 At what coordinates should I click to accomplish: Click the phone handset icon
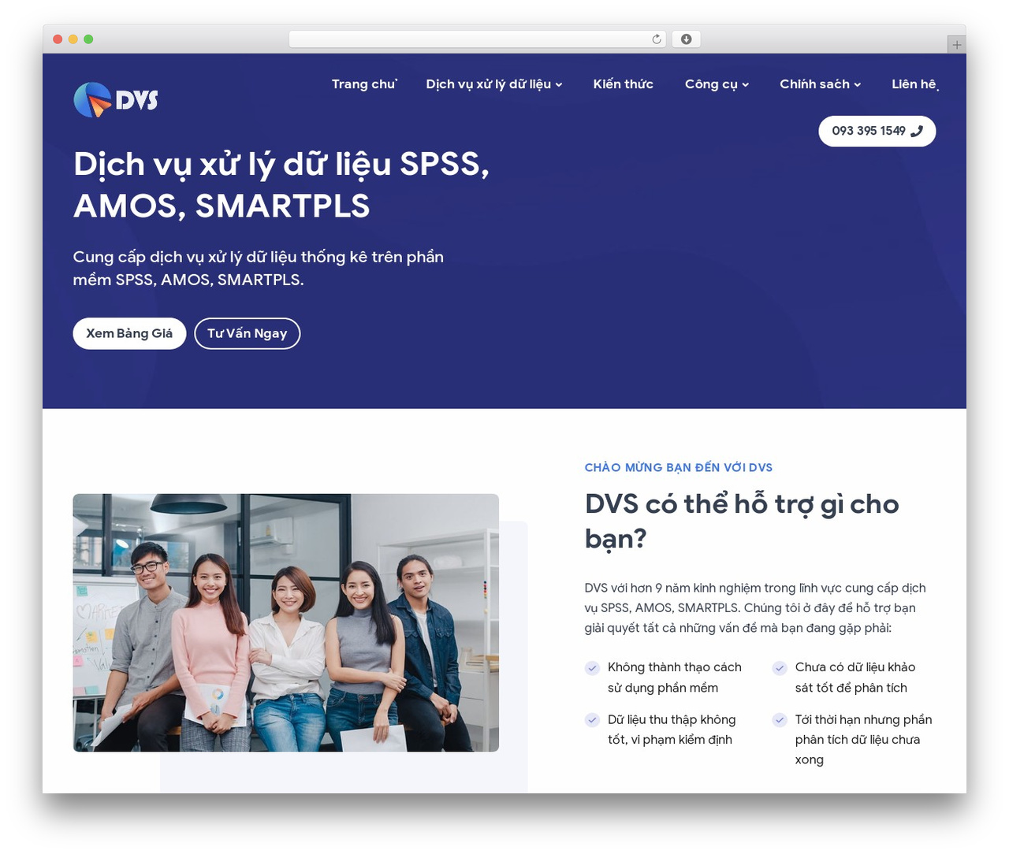917,132
